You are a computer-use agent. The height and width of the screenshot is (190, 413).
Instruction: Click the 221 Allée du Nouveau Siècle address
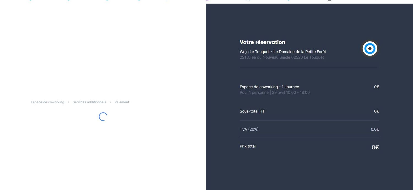282,57
